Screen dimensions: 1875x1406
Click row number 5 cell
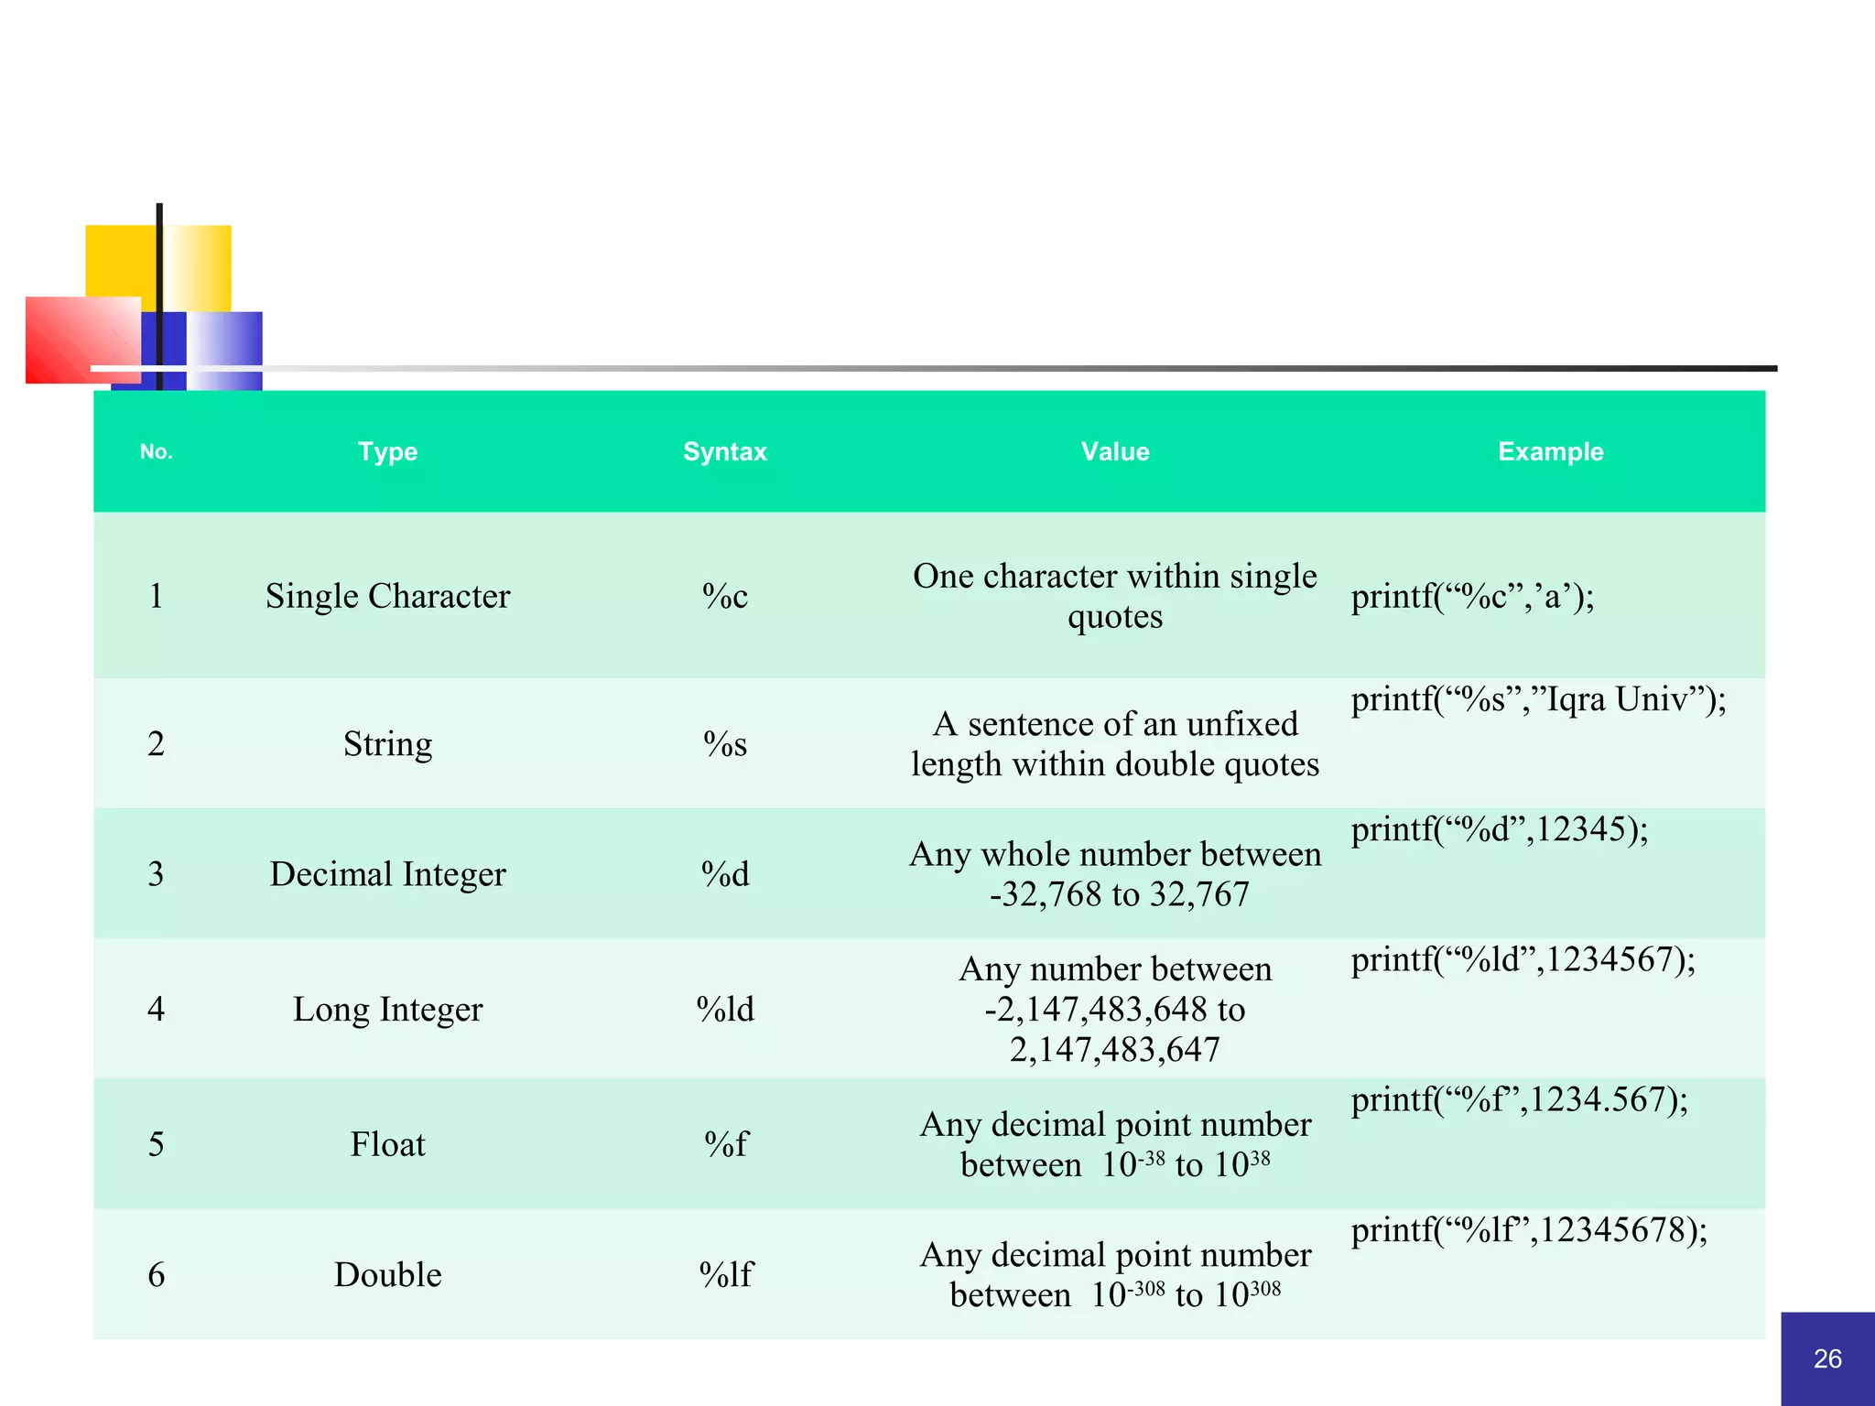(x=157, y=1144)
